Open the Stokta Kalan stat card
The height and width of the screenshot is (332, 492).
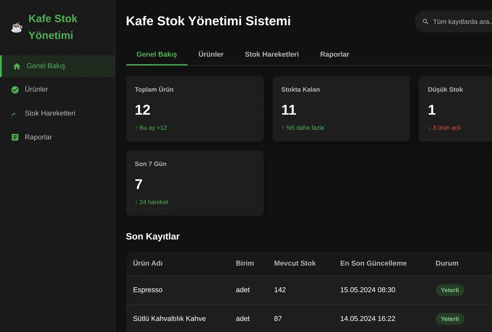(341, 109)
